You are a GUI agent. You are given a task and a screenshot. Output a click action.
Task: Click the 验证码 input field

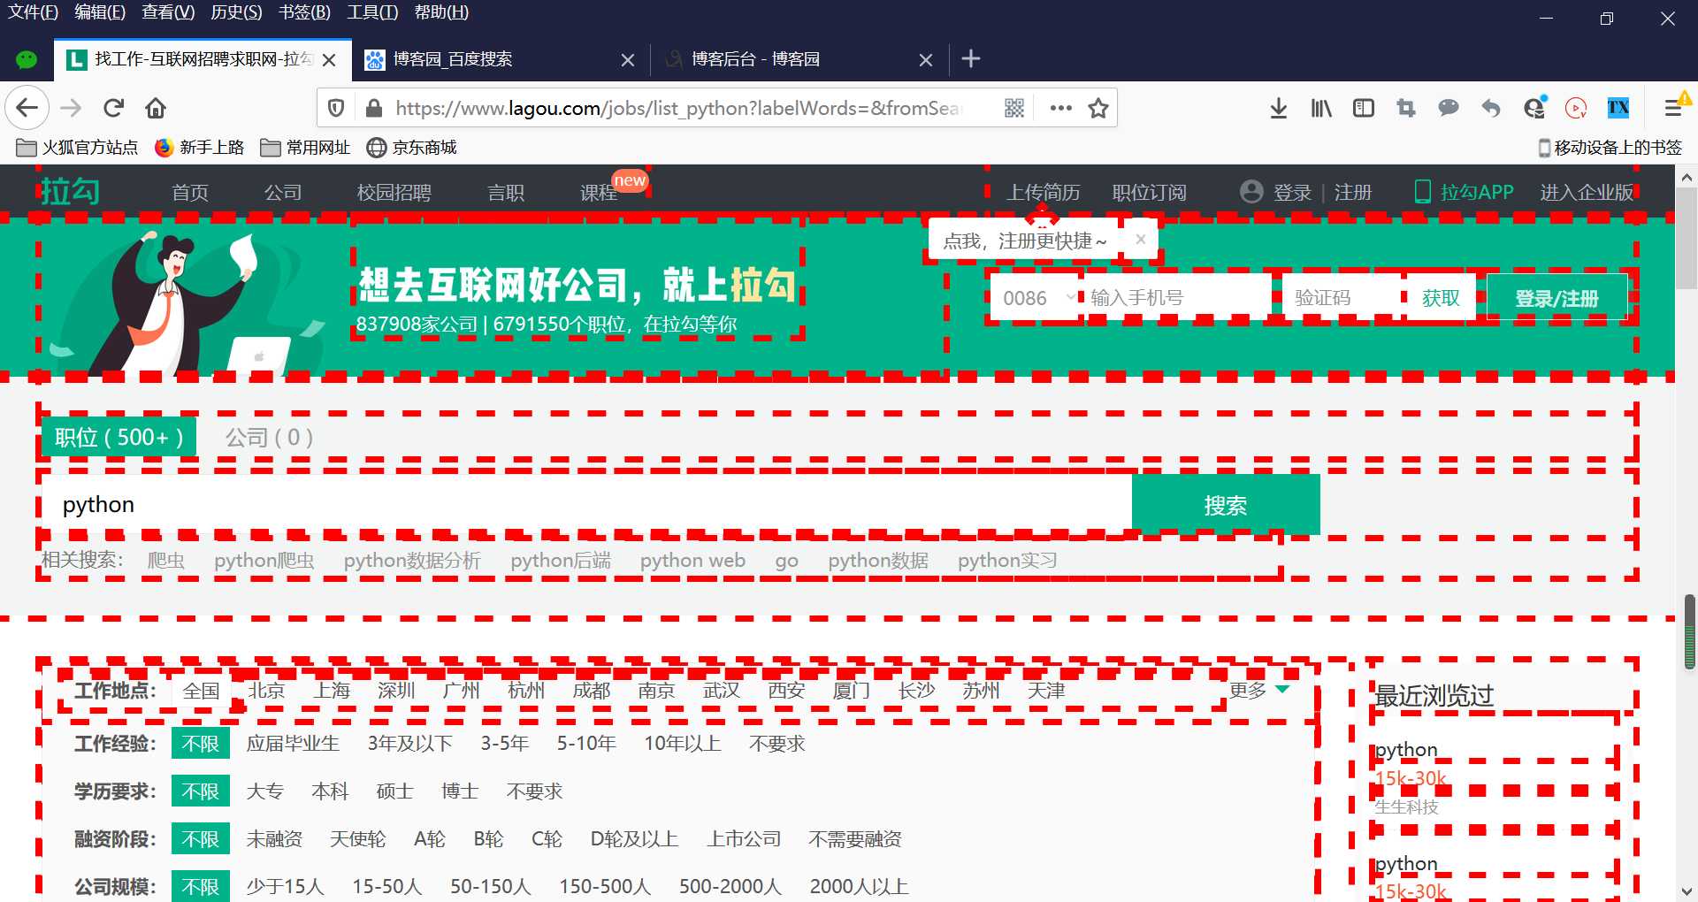pos(1343,298)
